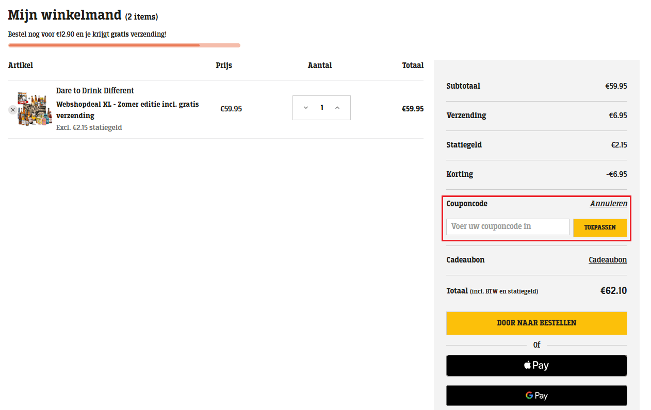Pay with the Google Pay button
Viewport: 651px width, 410px height.
[536, 396]
